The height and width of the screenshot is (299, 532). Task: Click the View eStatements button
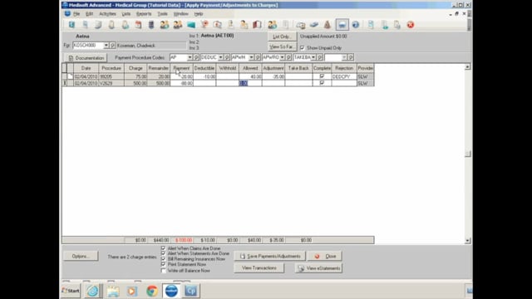tap(319, 268)
